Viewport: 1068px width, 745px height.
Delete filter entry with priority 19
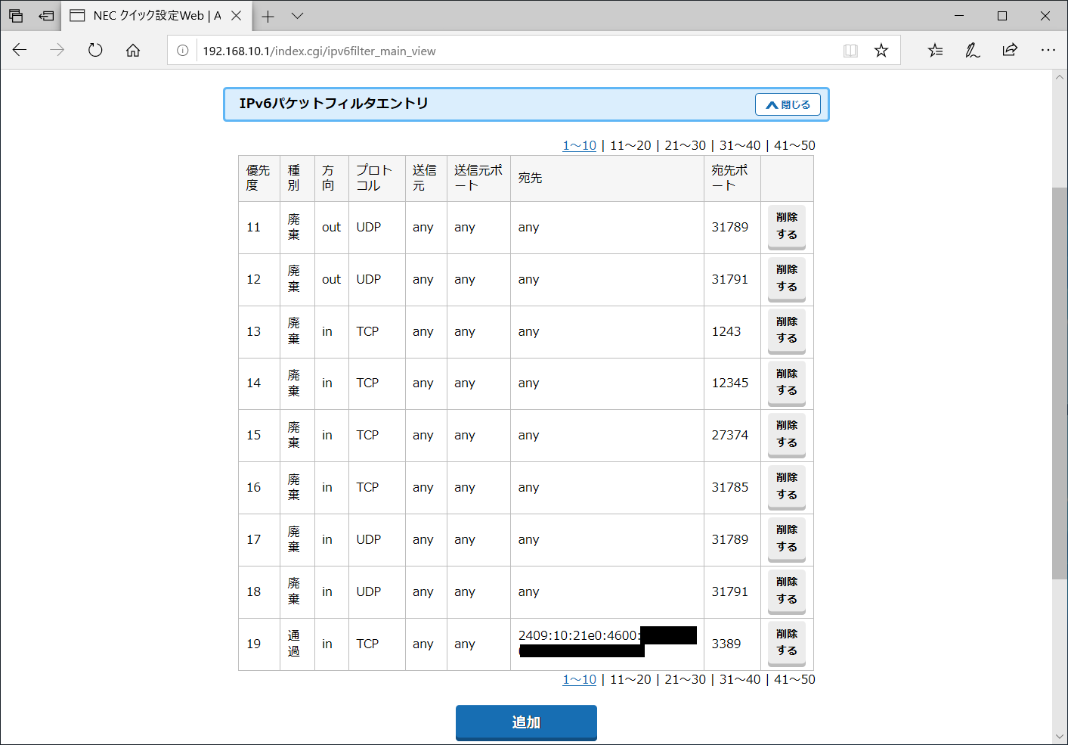[x=787, y=644]
